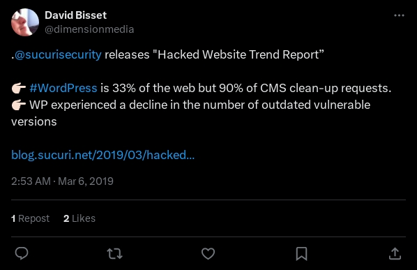Open the three-dot more options menu
Viewport: 417px width, 270px height.
[399, 15]
